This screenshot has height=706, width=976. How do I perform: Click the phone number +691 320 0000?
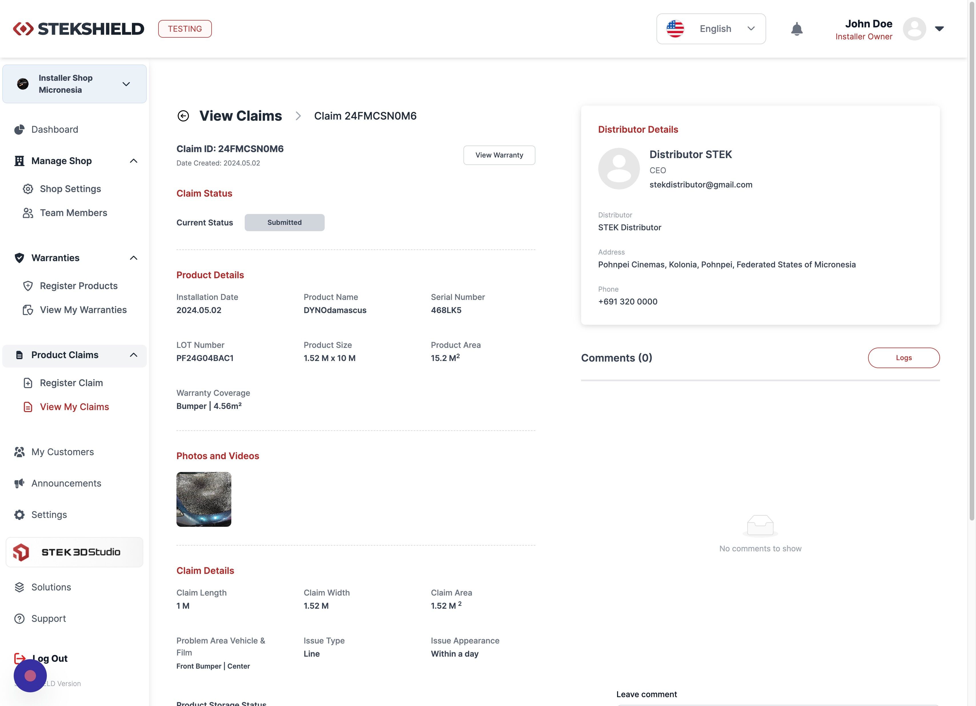pyautogui.click(x=627, y=302)
